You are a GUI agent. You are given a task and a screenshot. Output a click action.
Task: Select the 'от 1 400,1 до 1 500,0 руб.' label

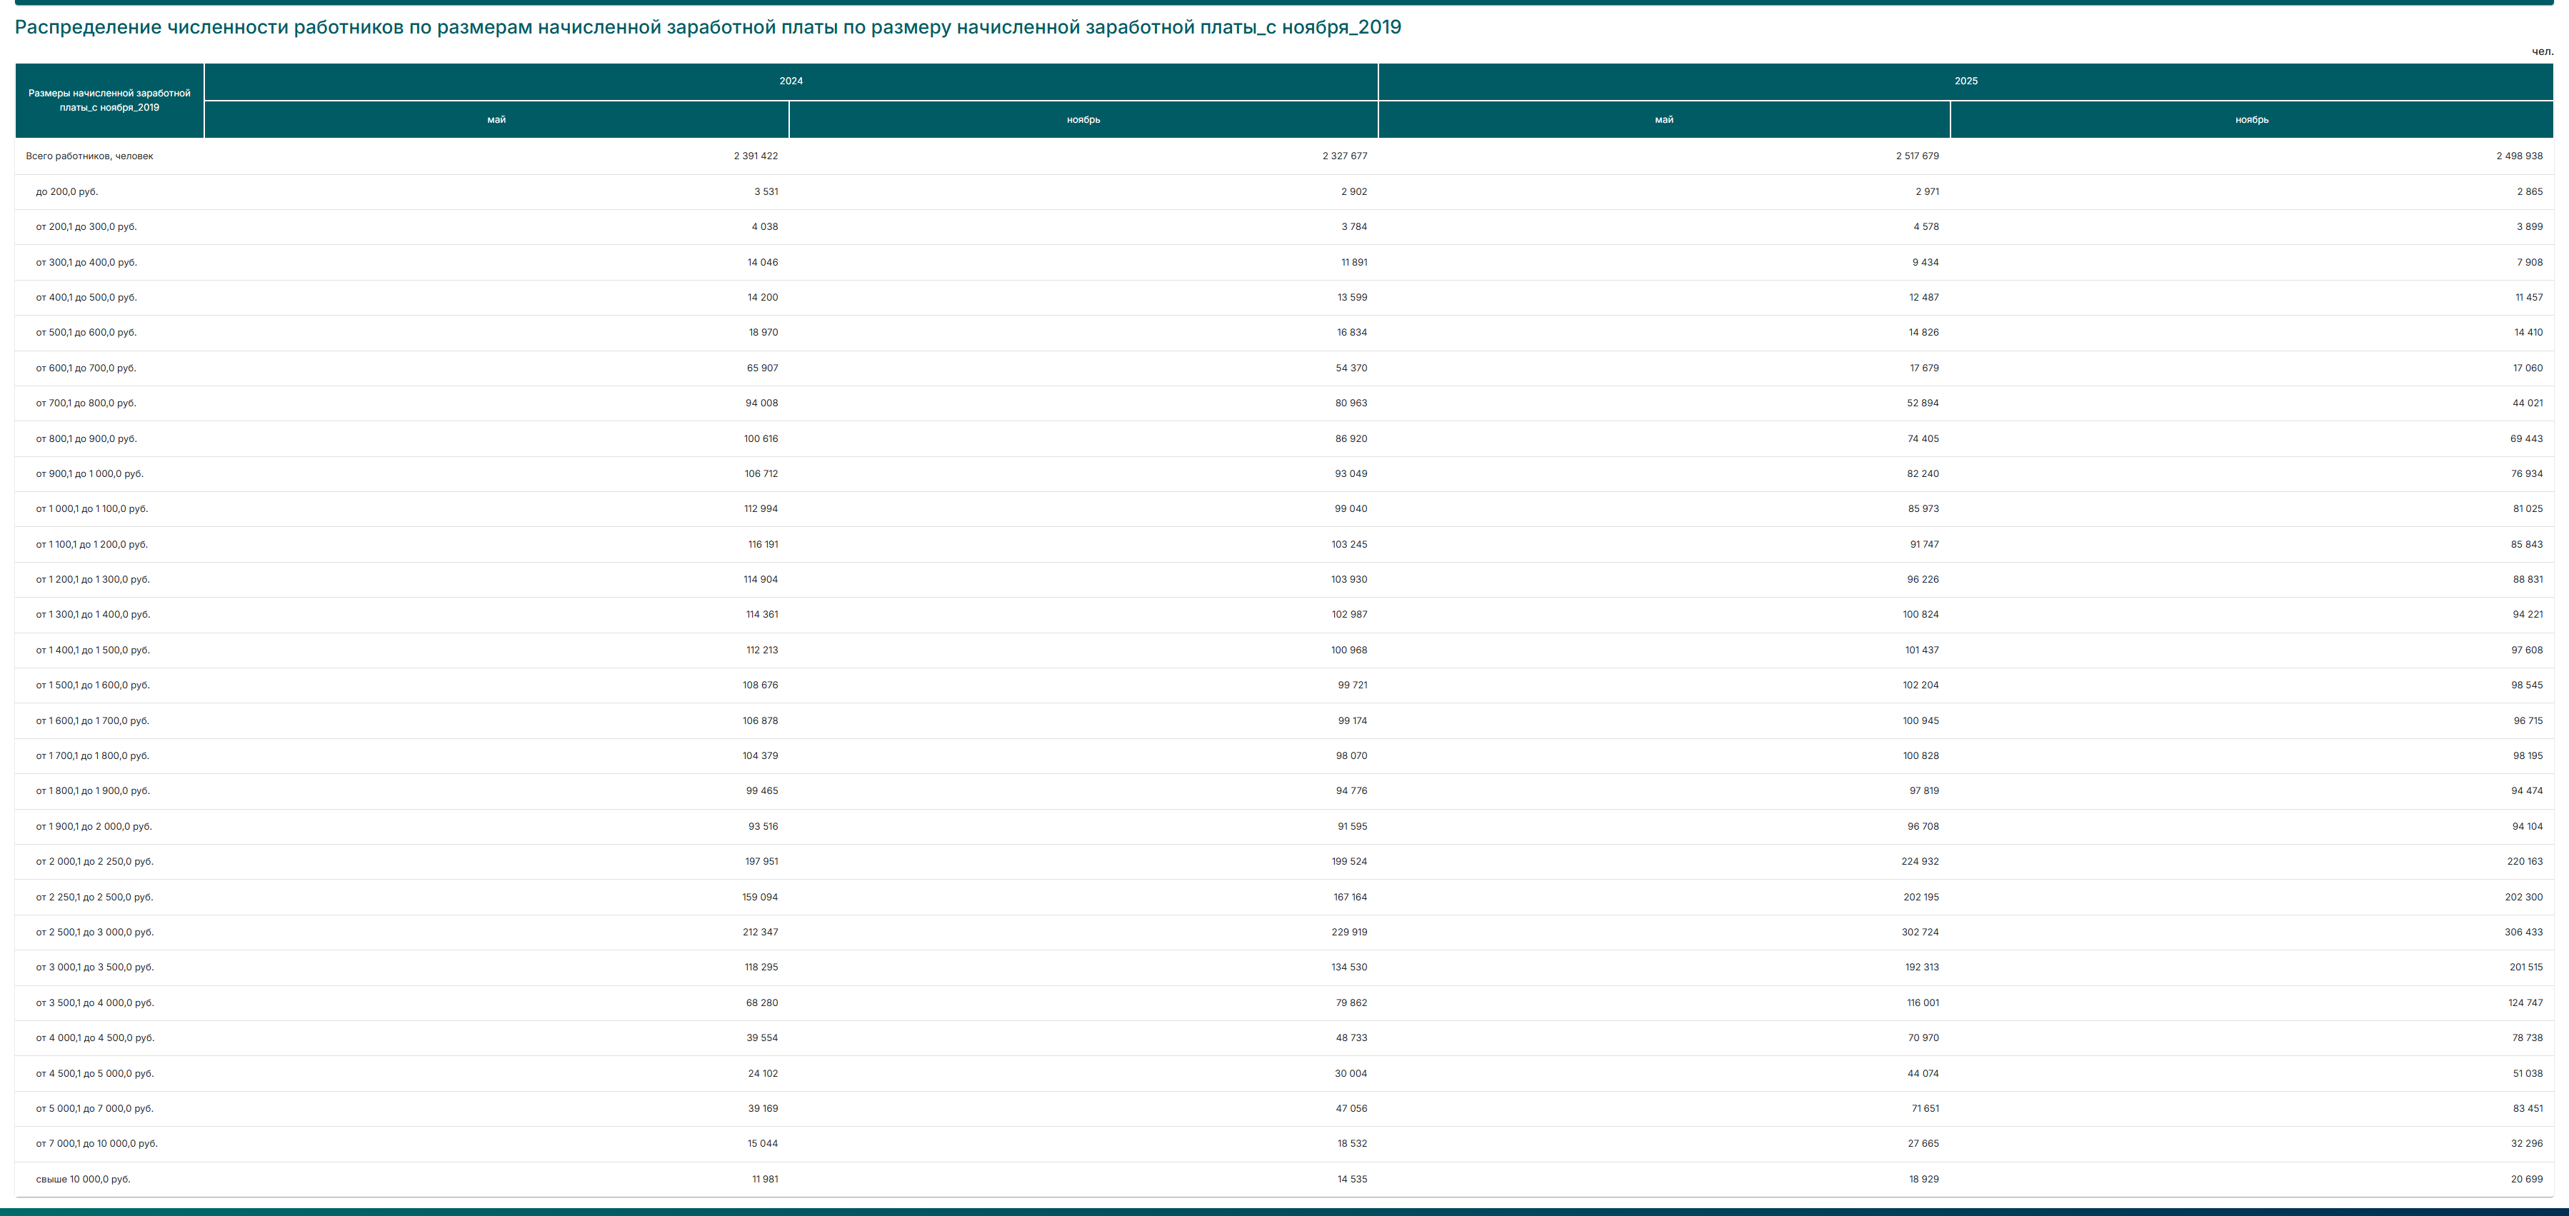tap(93, 650)
